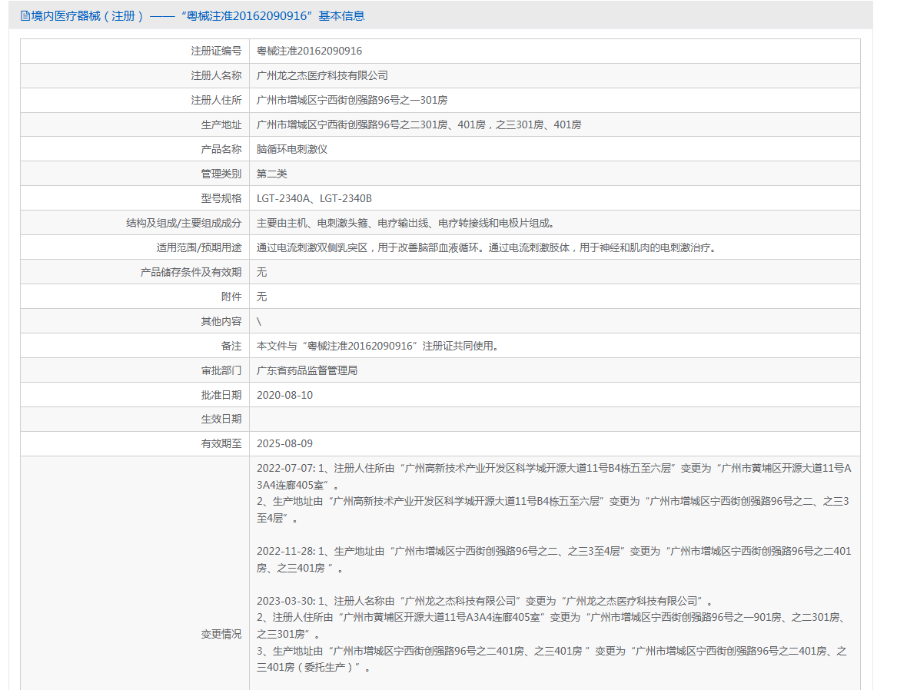Viewport: 907px width, 690px height.
Task: Select approval date 2020-08-10
Action: (284, 395)
